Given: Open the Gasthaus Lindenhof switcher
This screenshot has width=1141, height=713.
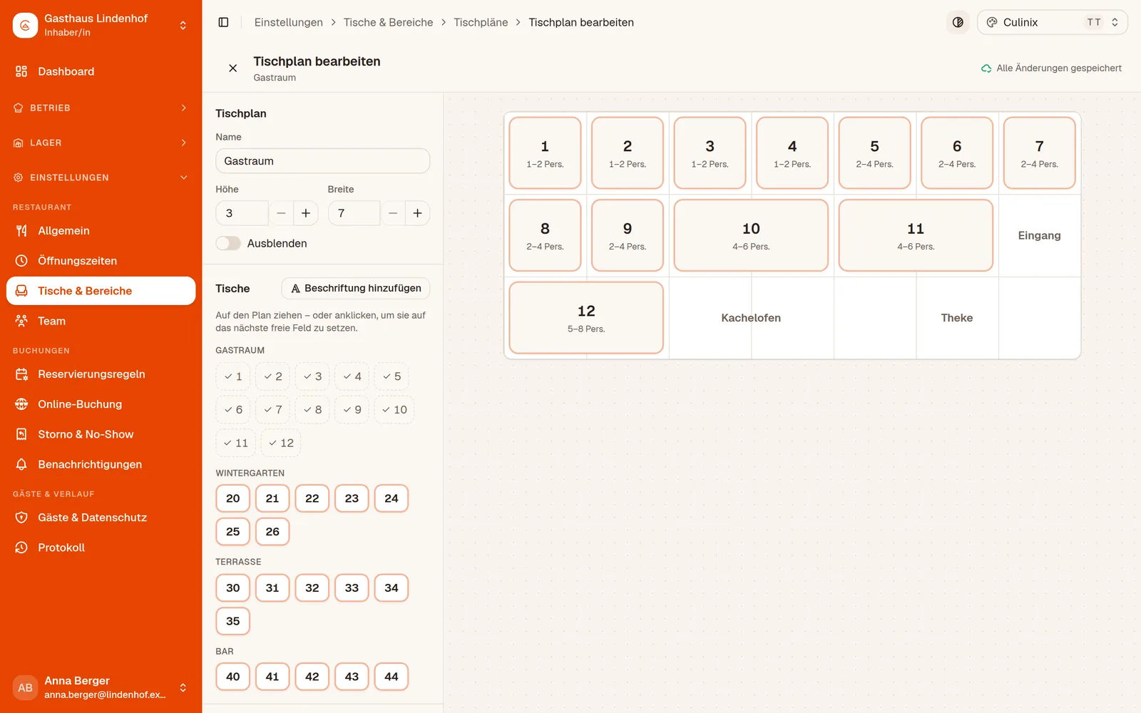Looking at the screenshot, I should tap(101, 25).
